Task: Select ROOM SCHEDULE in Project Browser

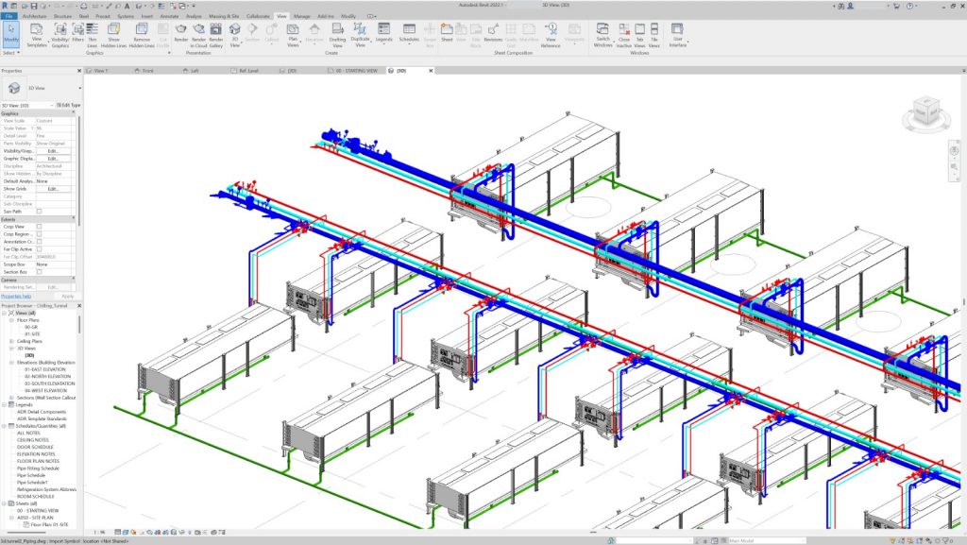Action: tap(36, 496)
